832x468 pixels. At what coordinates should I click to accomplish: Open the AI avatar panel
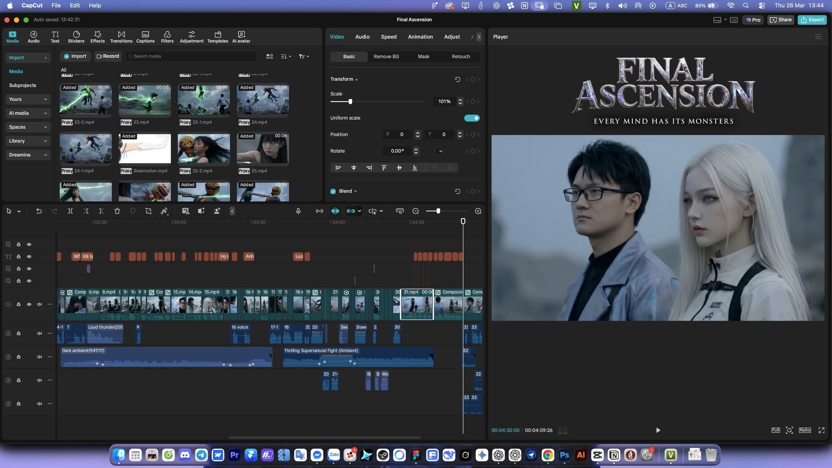coord(241,37)
